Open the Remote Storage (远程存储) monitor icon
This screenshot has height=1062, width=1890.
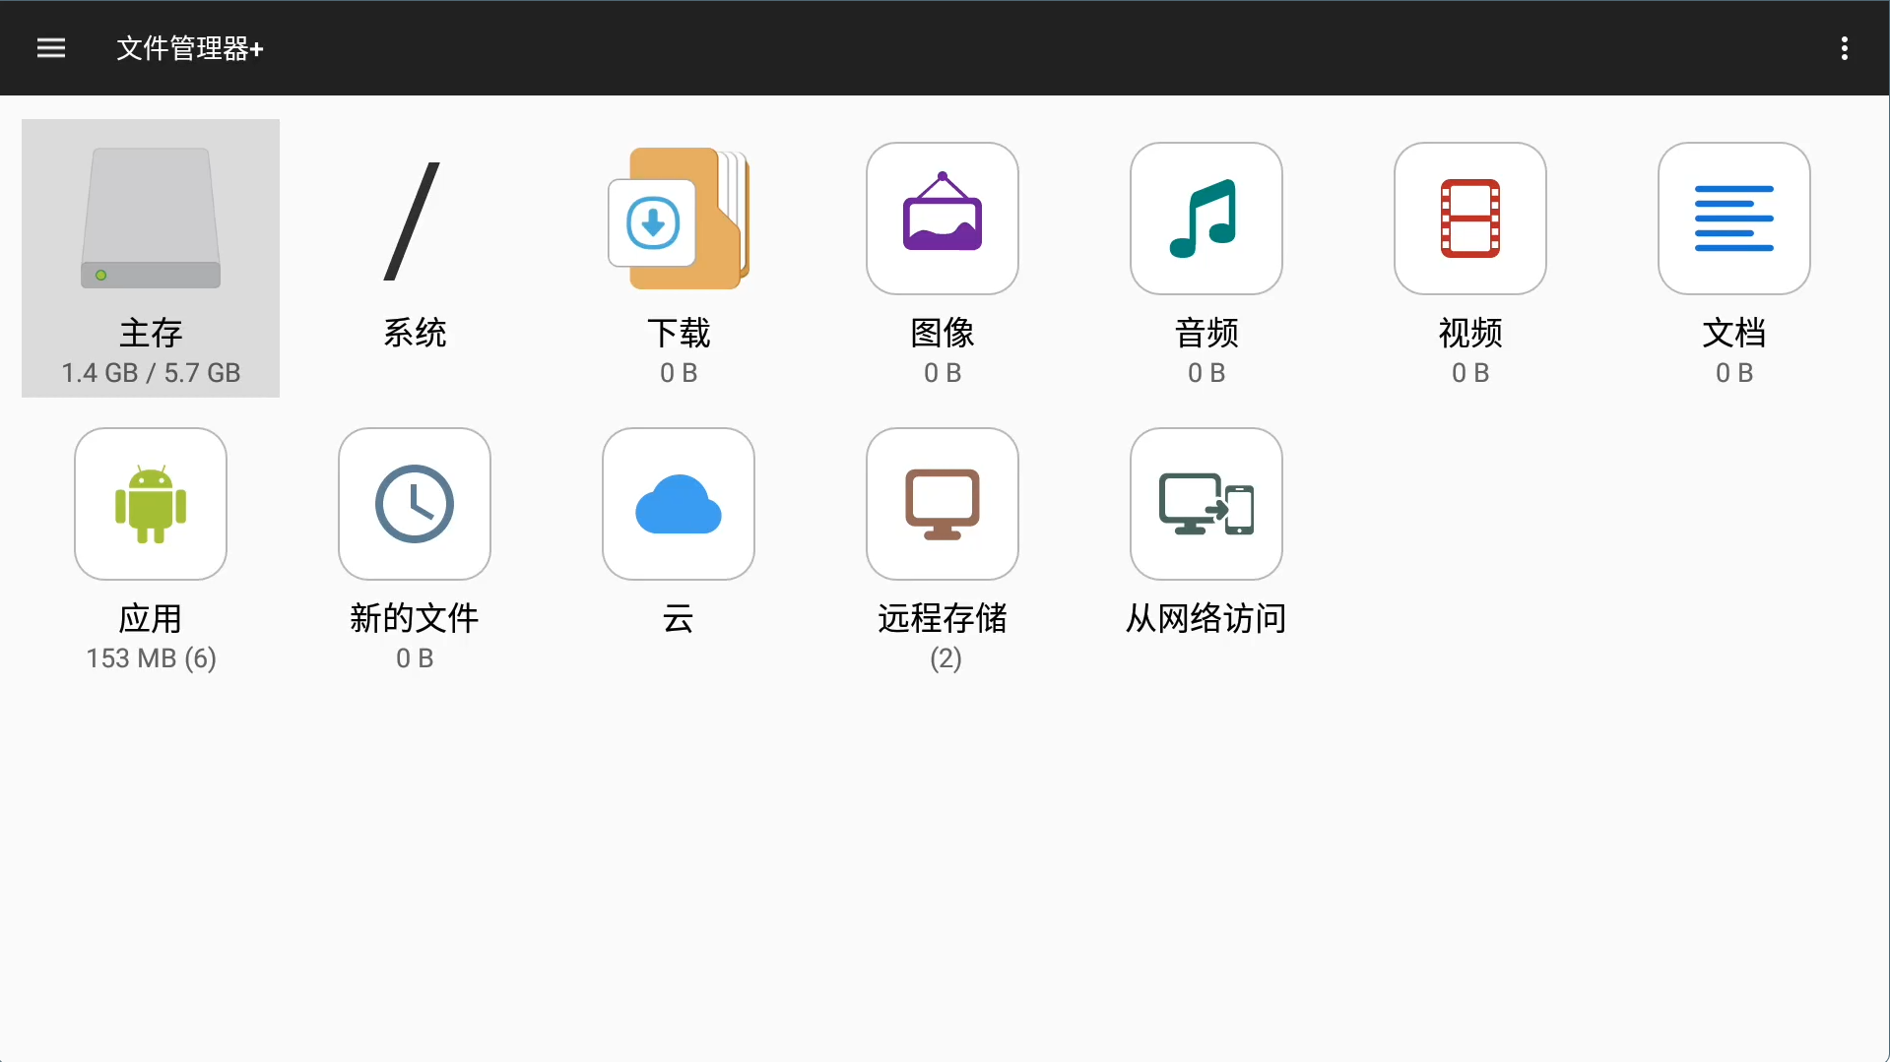943,504
